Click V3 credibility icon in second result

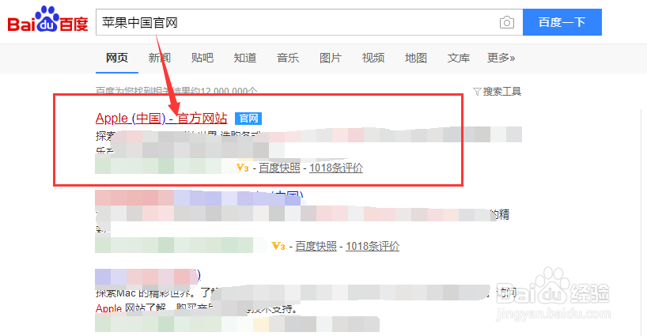click(x=278, y=246)
